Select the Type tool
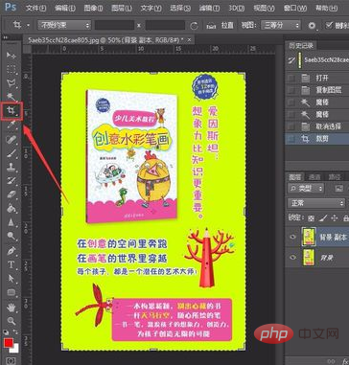 [12, 264]
